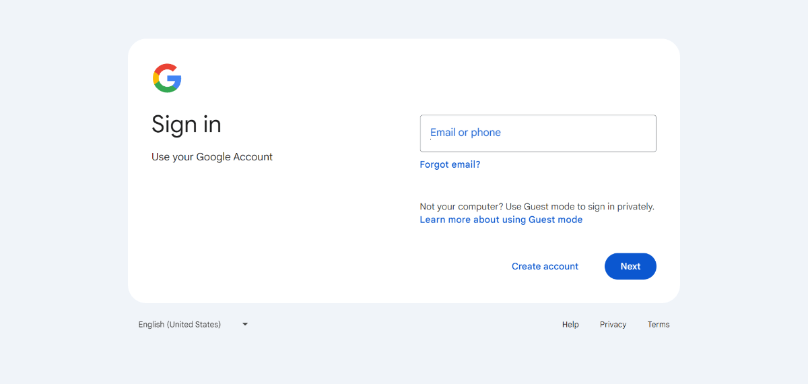Open the Forgot email? link

point(450,164)
